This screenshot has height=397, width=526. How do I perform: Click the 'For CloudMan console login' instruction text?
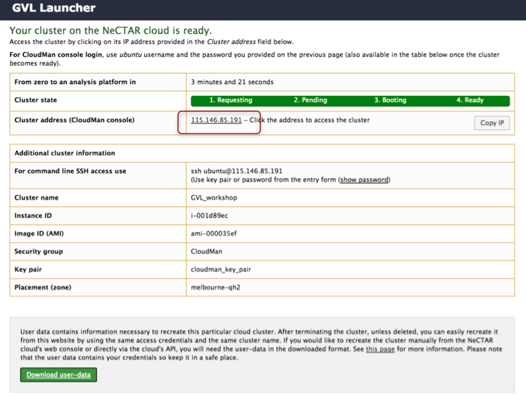pyautogui.click(x=56, y=55)
